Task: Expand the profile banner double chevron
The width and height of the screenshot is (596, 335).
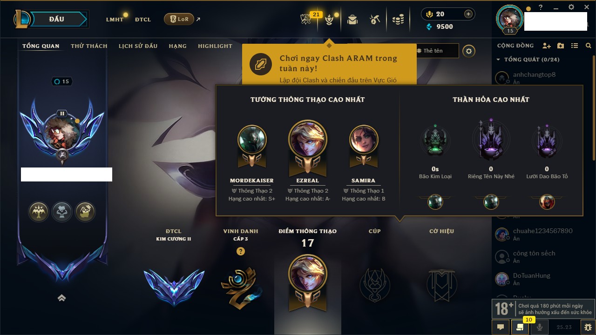Action: tap(61, 298)
